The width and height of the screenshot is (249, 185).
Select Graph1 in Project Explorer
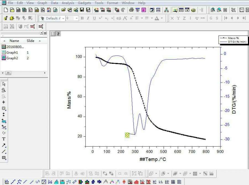pyautogui.click(x=10, y=52)
